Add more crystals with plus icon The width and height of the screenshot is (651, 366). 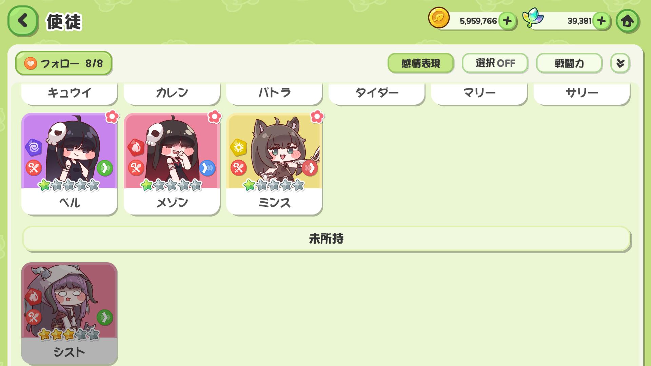[x=601, y=21]
